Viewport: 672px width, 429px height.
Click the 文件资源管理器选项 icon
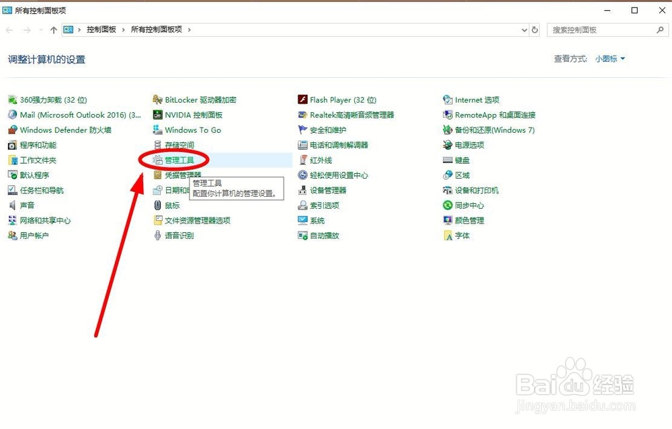157,220
